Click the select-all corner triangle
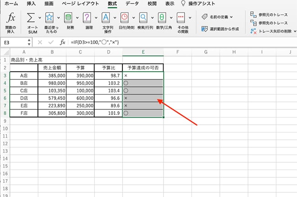This screenshot has width=297, height=197. 6,52
